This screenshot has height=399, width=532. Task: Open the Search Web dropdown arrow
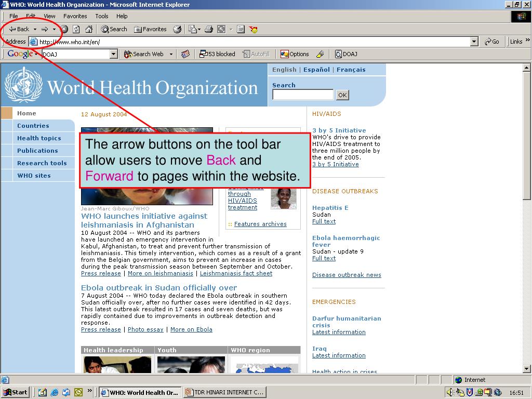(x=171, y=54)
